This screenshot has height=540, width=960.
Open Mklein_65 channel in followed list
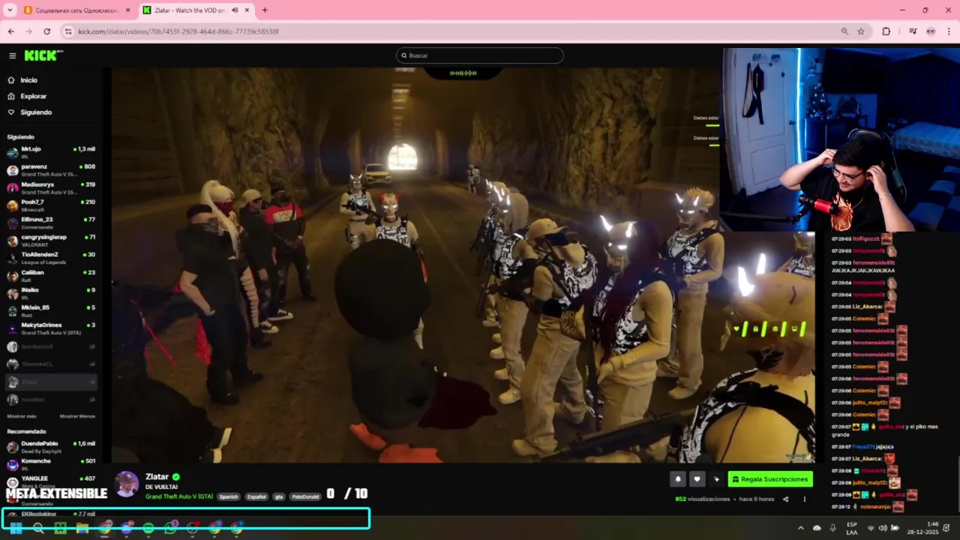[x=51, y=310]
